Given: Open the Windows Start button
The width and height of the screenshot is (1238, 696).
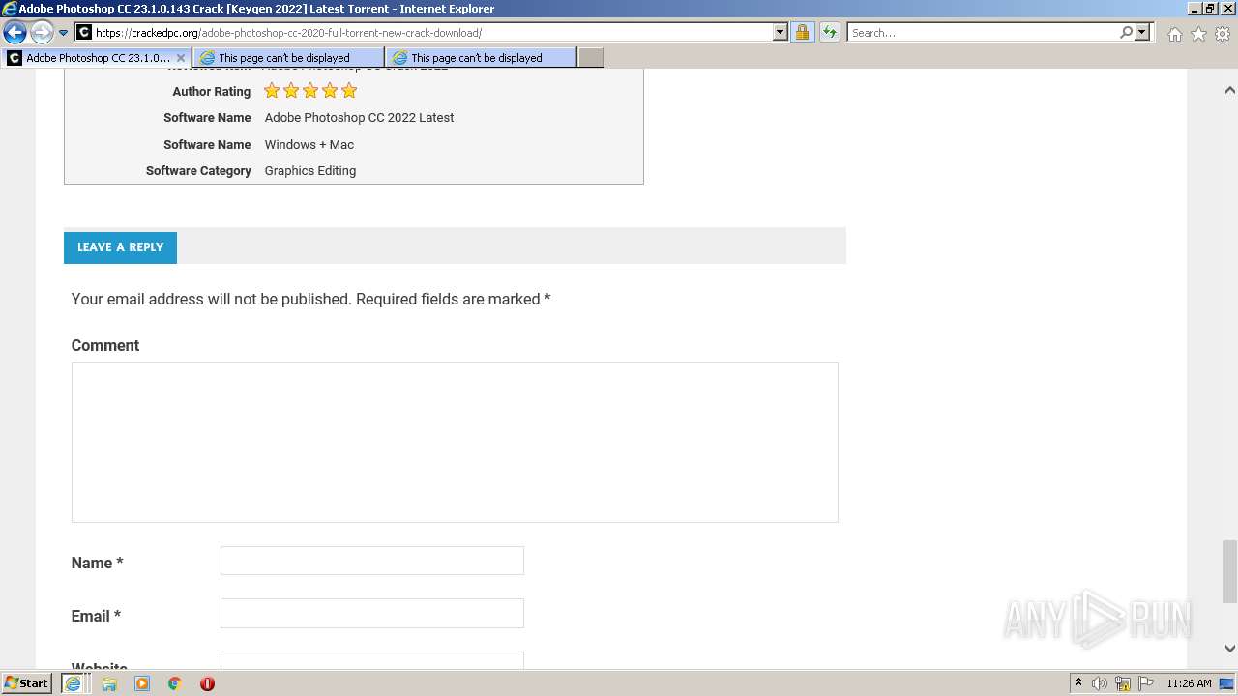Looking at the screenshot, I should point(27,683).
